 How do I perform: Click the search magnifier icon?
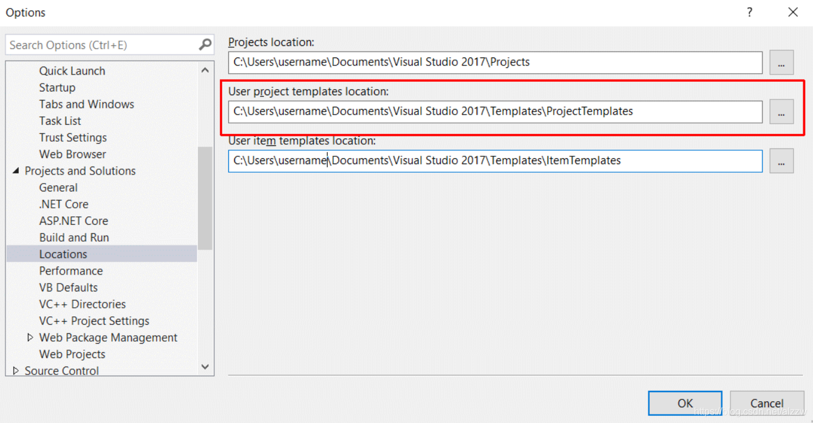point(205,44)
